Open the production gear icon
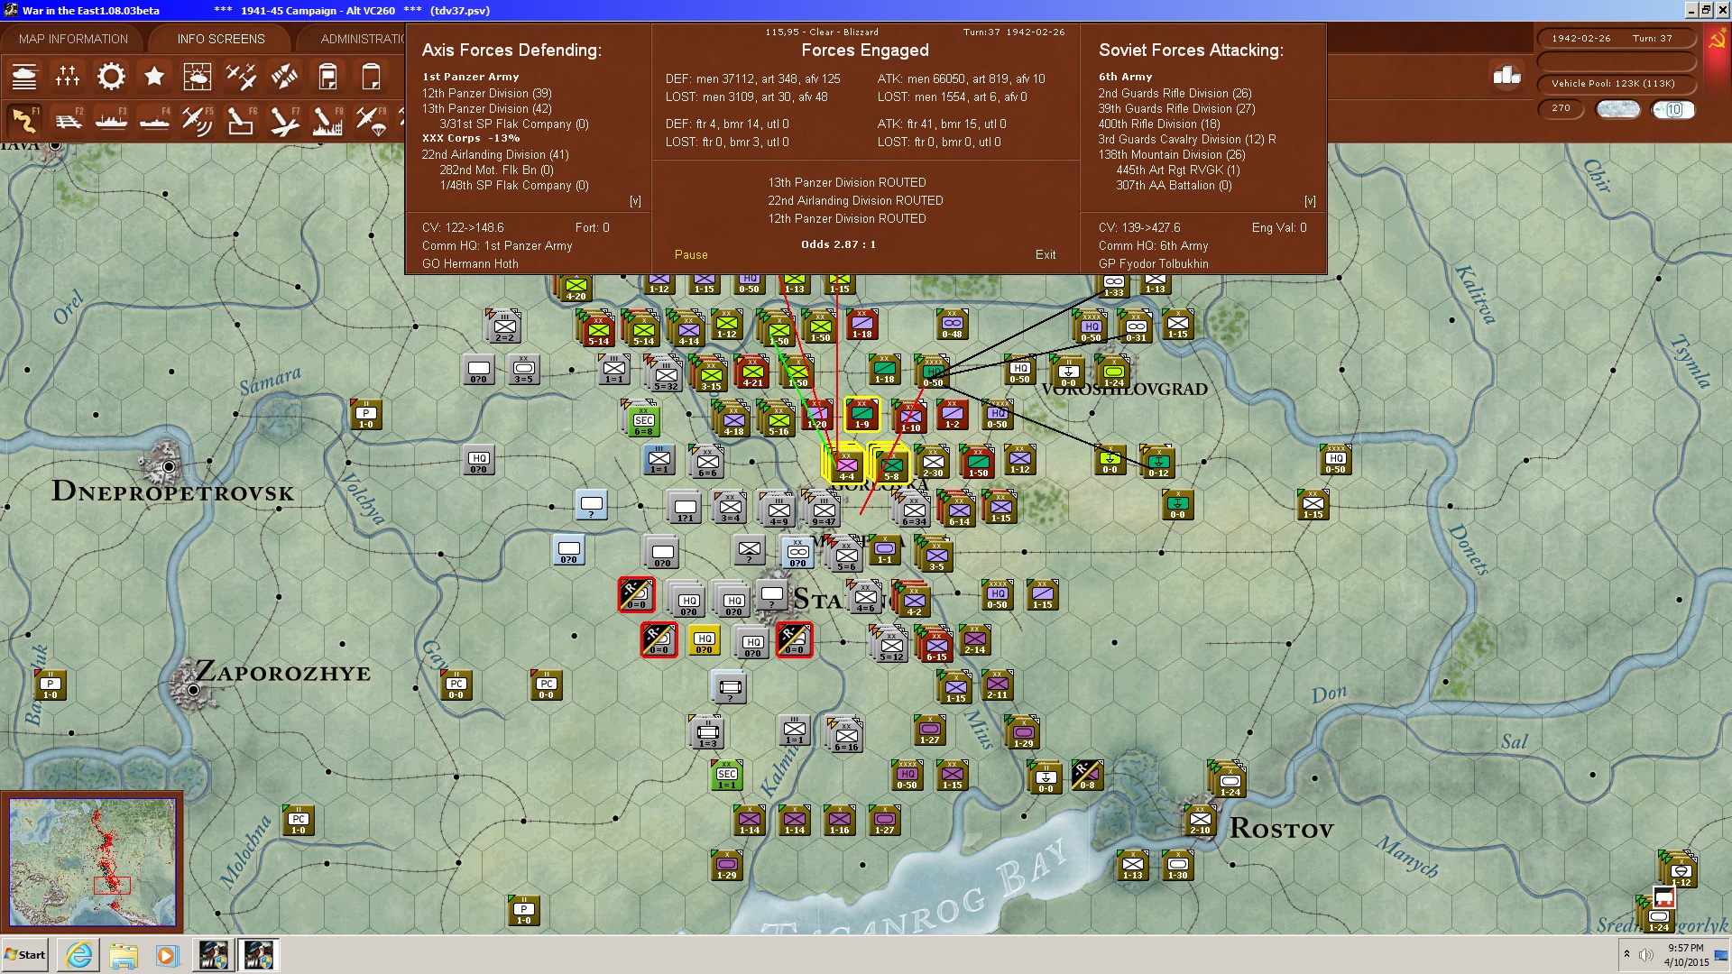 111,77
